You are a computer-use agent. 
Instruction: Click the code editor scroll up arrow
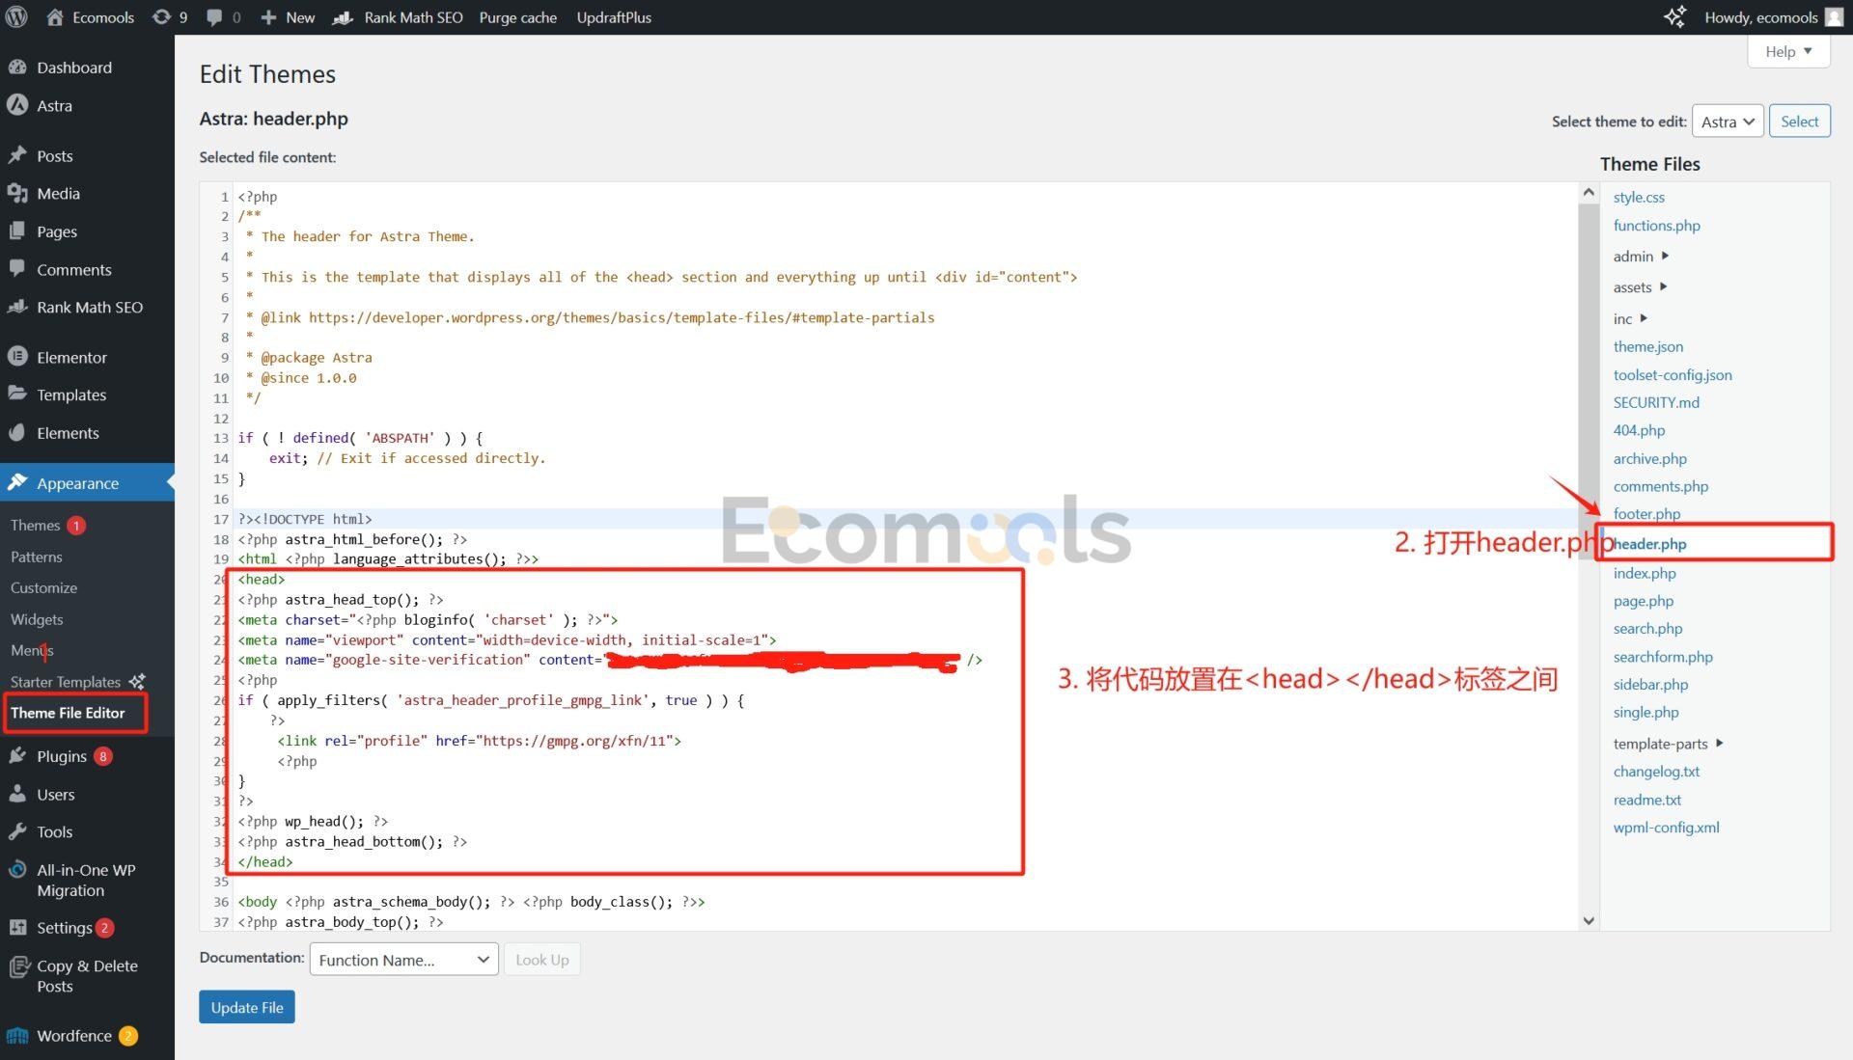tap(1589, 192)
